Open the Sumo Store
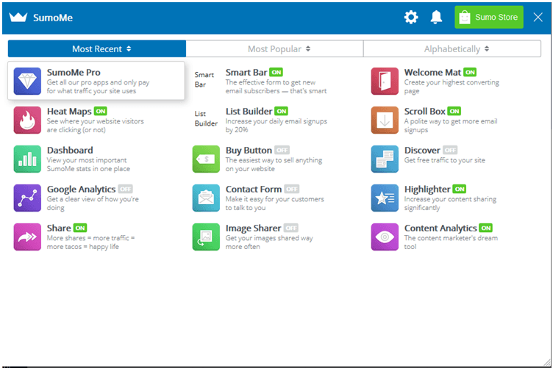553x371 pixels. (x=489, y=17)
